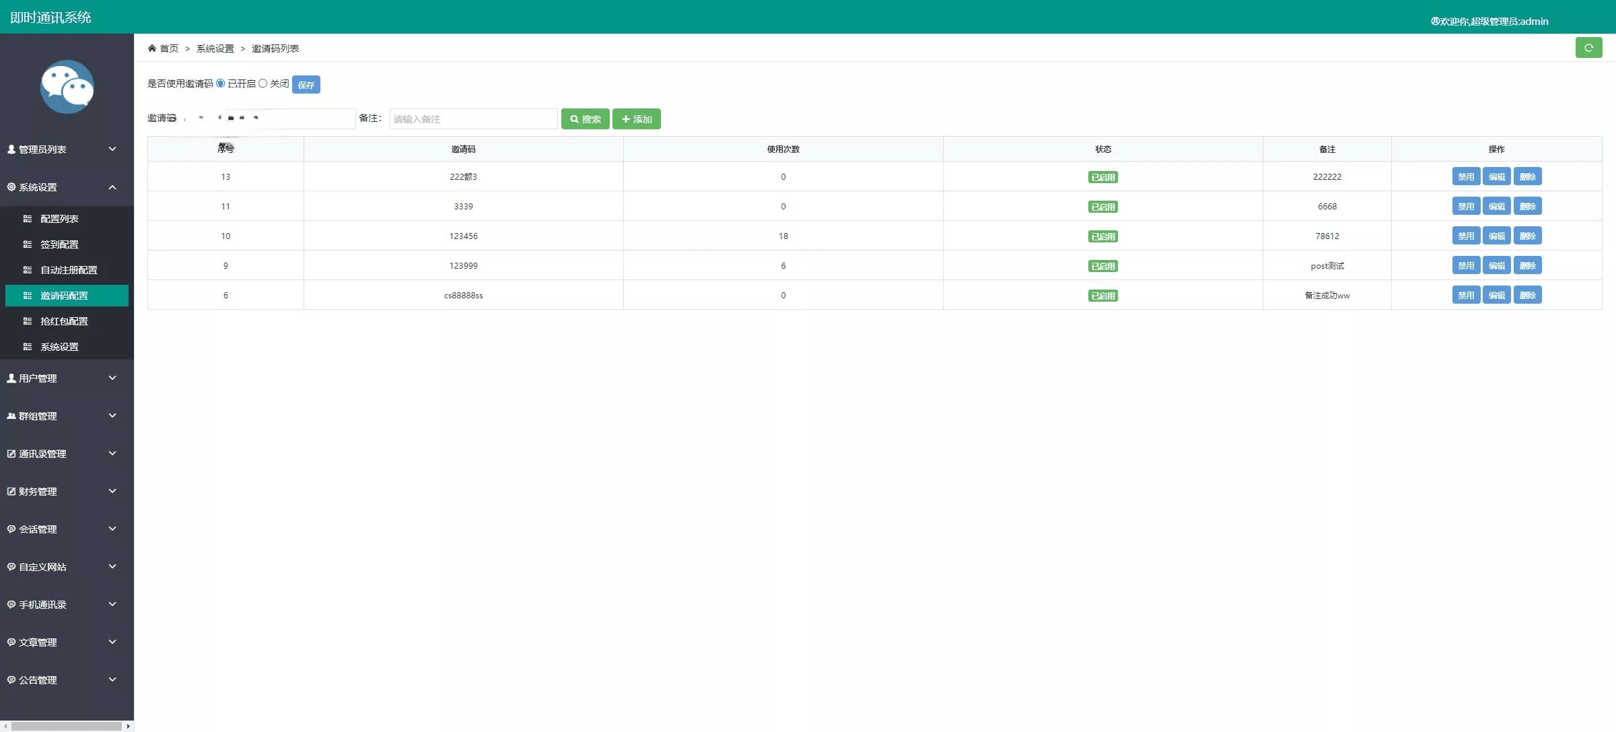Click the 备注 input field

pyautogui.click(x=473, y=119)
